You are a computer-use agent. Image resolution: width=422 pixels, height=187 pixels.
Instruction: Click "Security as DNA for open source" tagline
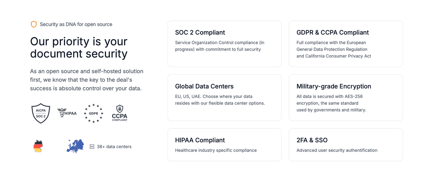(76, 25)
